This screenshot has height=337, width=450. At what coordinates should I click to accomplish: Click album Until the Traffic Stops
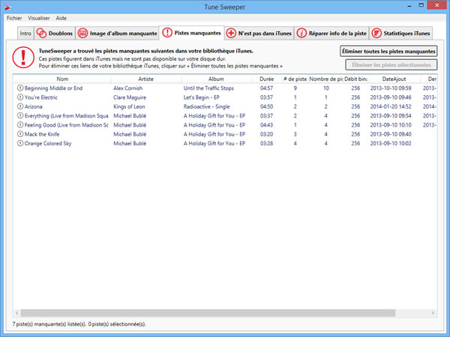[208, 88]
